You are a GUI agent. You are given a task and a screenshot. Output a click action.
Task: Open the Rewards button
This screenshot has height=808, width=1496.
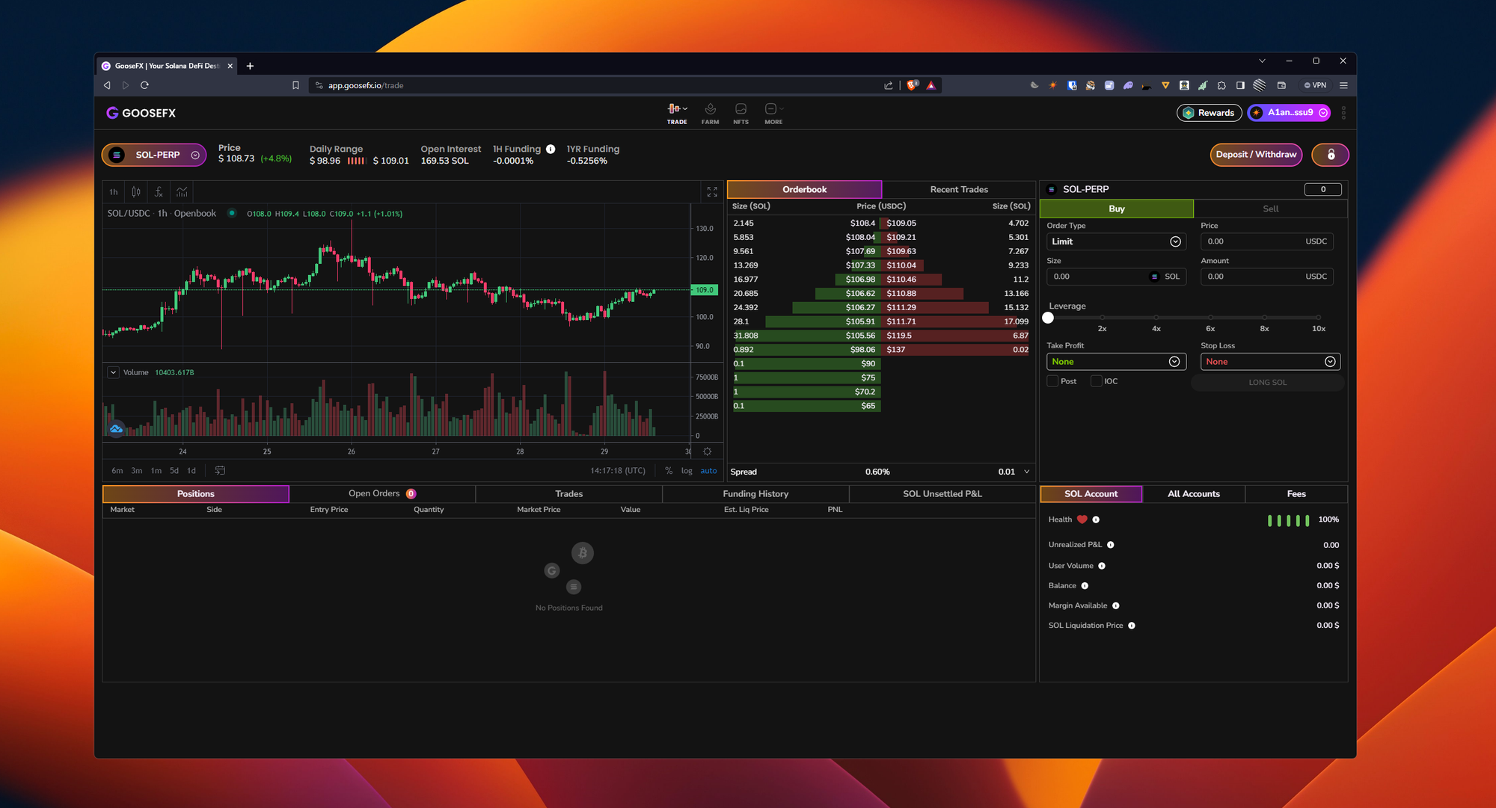click(x=1209, y=113)
